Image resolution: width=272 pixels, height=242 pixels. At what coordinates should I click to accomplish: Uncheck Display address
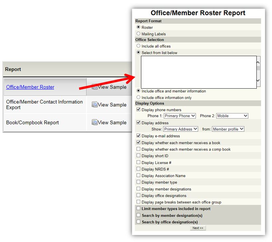point(138,122)
